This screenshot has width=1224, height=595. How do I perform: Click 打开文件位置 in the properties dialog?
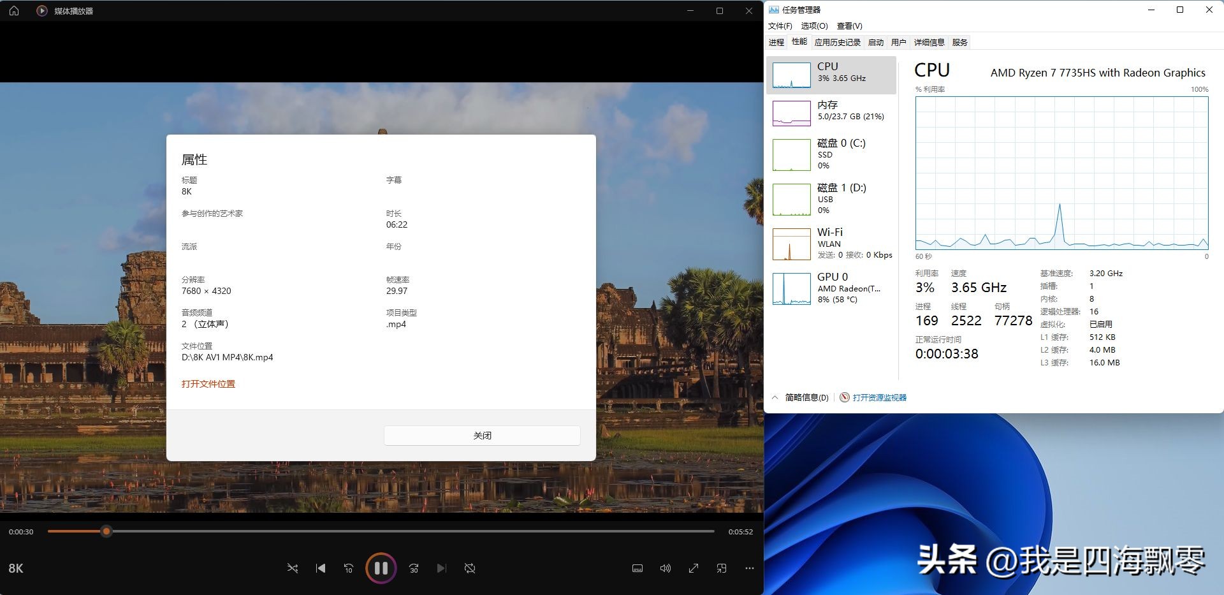point(208,383)
